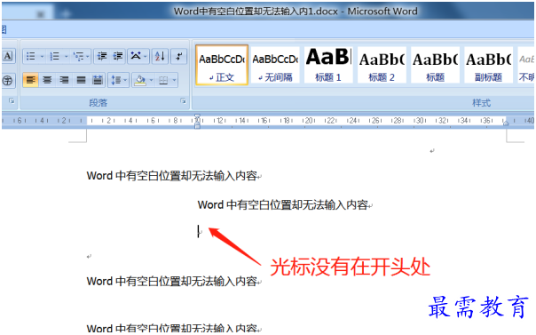Viewport: 536px width, 335px height.
Task: Open the Borders dropdown arrow
Action: click(174, 80)
